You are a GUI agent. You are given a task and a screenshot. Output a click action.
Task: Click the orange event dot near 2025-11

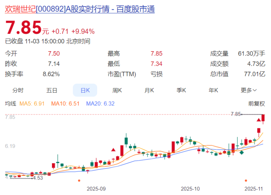(246, 181)
